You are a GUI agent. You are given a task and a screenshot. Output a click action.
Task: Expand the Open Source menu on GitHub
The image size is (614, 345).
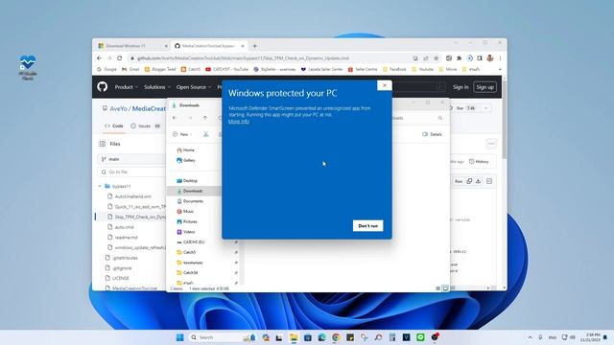point(194,87)
